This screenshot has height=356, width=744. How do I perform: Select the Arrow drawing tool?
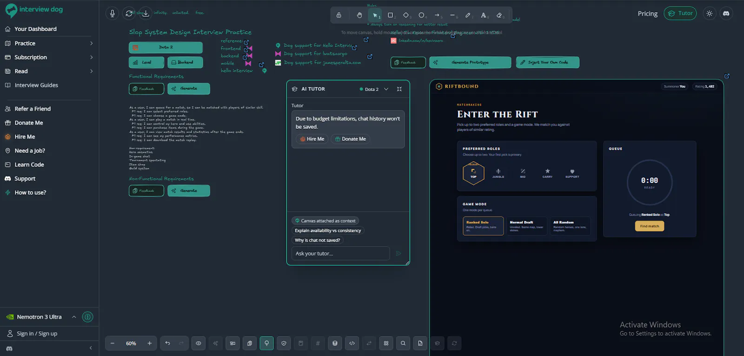437,15
